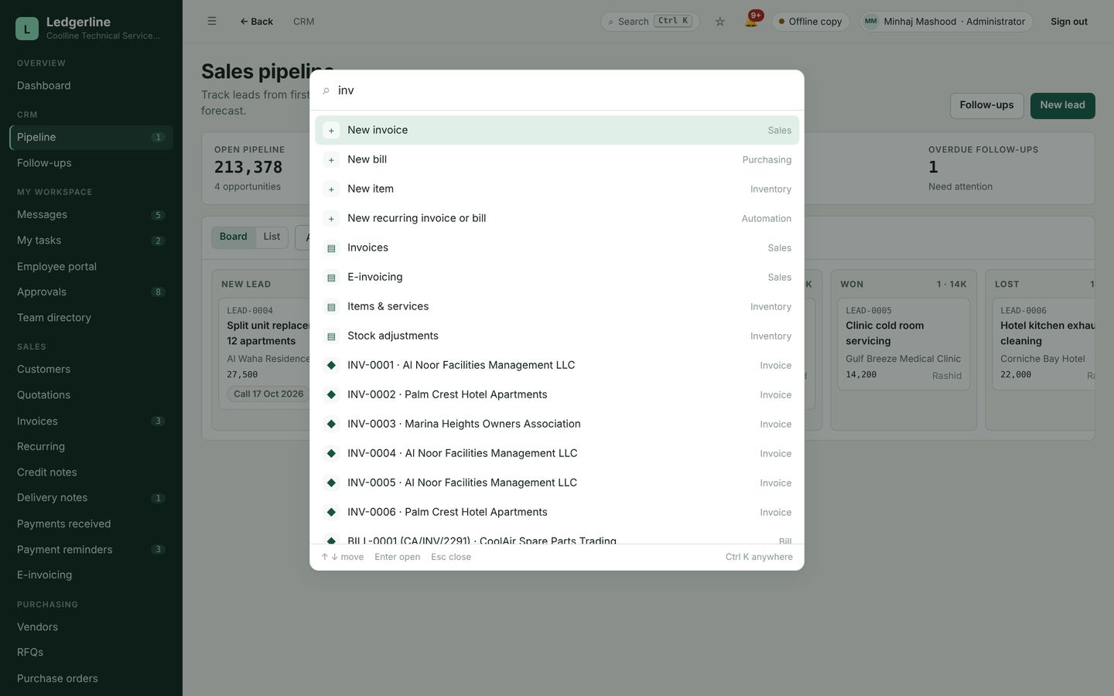This screenshot has height=696, width=1114.
Task: Open INV-0002 Palm Crest Hotel Apartments
Action: coord(557,394)
